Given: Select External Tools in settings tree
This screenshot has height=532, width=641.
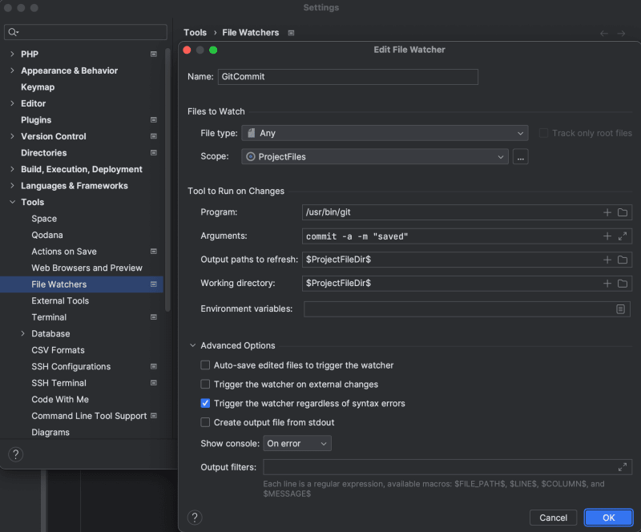Looking at the screenshot, I should pos(60,301).
